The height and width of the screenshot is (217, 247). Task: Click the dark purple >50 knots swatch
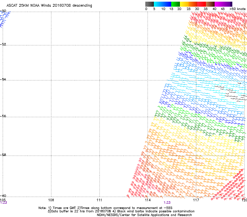coord(231,4)
